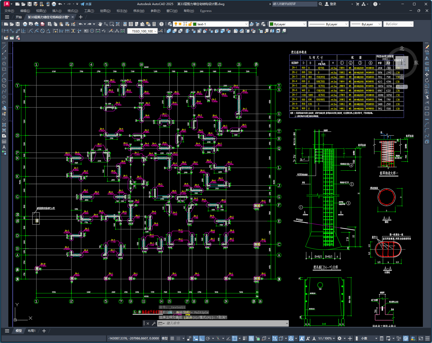This screenshot has height=343, width=432.
Task: Select the Table tool in Draw toolbar
Action: coord(4,142)
